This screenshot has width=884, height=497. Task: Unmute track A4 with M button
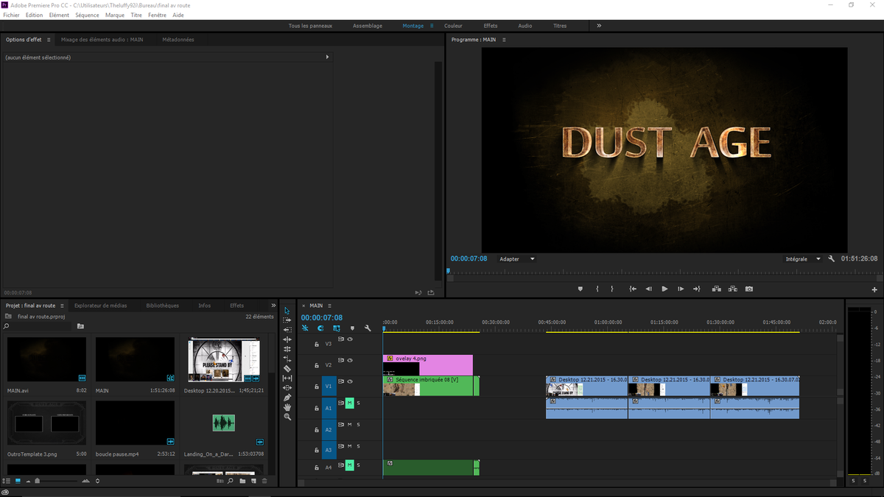pyautogui.click(x=350, y=465)
